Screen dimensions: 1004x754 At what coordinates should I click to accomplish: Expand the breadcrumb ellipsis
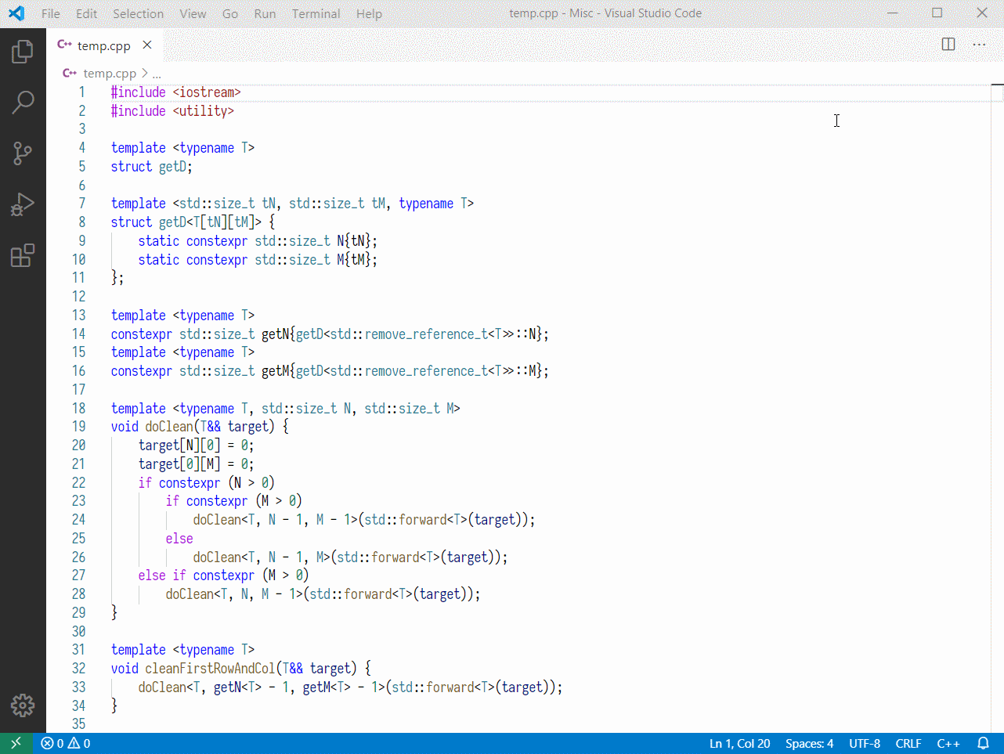tap(158, 73)
